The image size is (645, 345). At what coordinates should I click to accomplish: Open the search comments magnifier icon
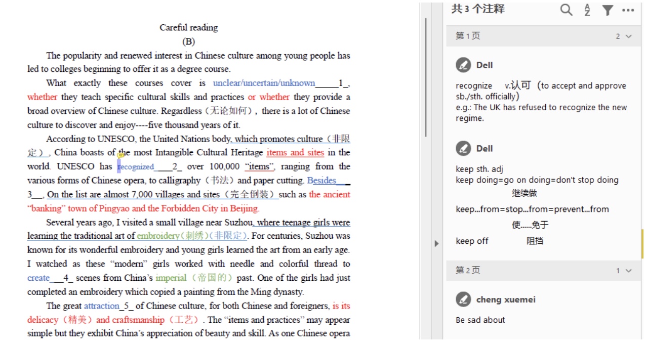tap(566, 10)
